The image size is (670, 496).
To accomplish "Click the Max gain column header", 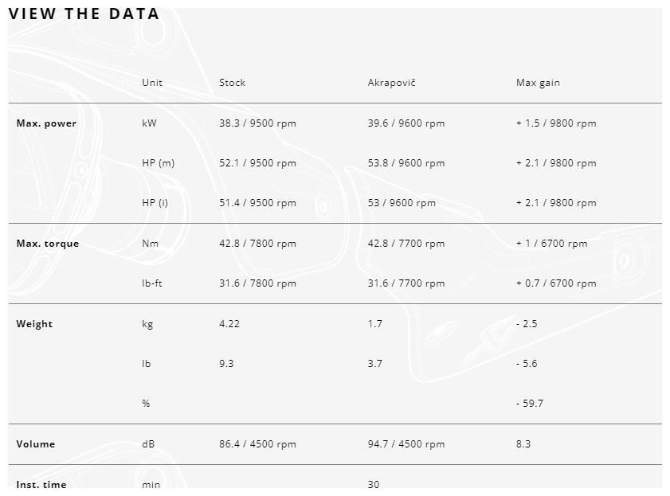I will coord(538,83).
